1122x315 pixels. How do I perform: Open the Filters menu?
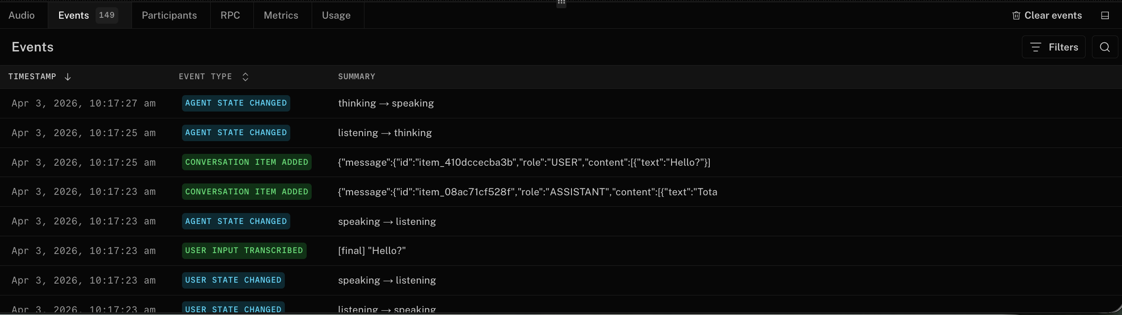tap(1053, 47)
